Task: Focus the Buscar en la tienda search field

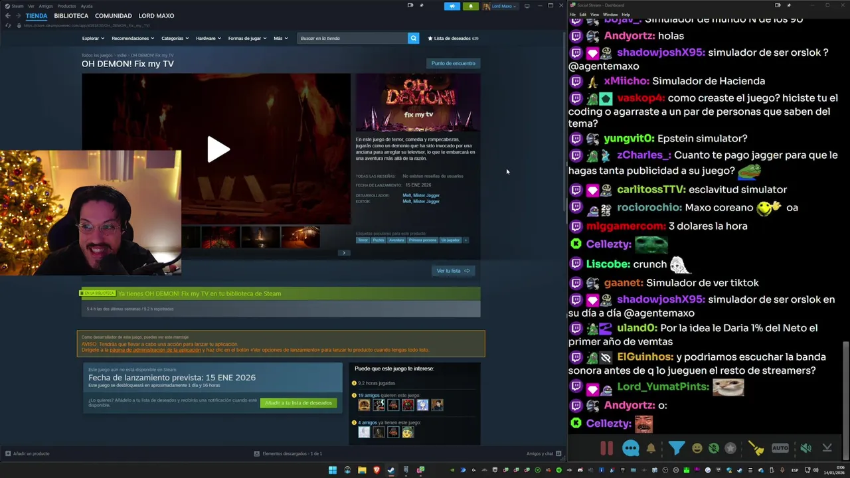Action: 353,38
